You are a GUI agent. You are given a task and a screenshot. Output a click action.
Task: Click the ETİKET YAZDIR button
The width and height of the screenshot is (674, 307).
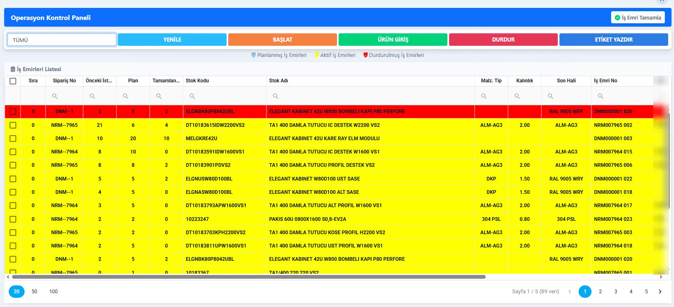coord(614,40)
